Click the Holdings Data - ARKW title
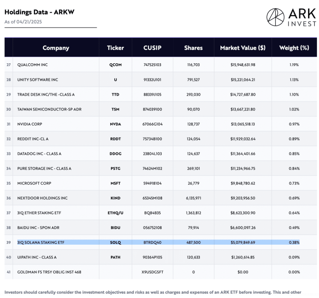This screenshot has width=319, height=298. pyautogui.click(x=39, y=12)
